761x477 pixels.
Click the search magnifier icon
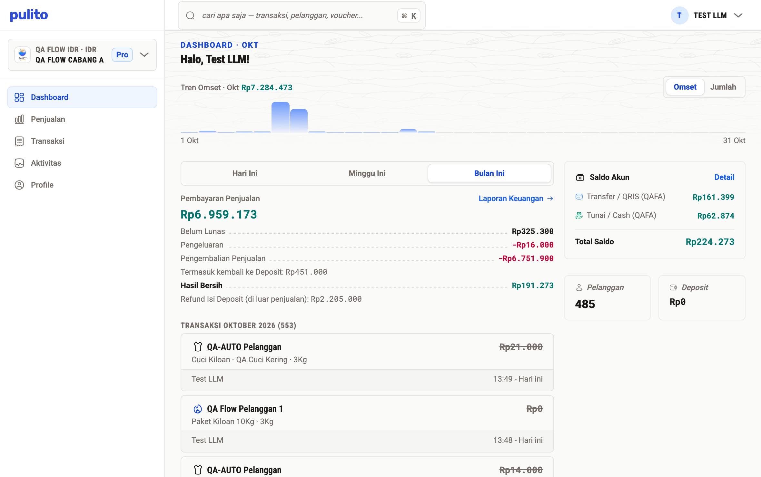coord(190,15)
